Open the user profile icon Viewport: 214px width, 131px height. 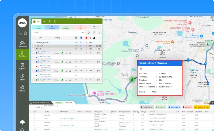pyautogui.click(x=20, y=33)
